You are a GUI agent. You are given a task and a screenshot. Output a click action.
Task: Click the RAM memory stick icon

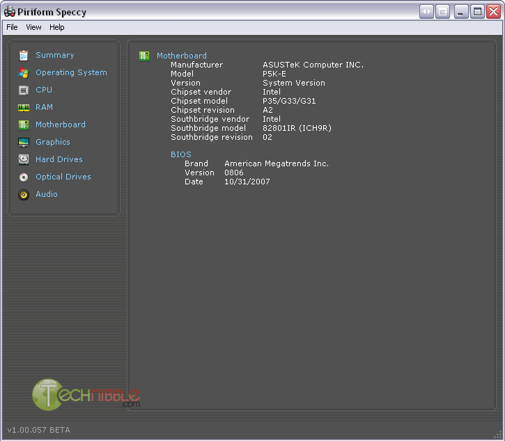[24, 107]
